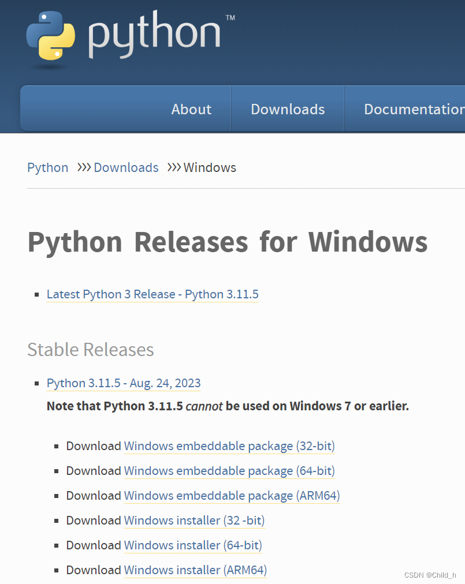Open the About menu item
The width and height of the screenshot is (465, 584).
point(191,109)
